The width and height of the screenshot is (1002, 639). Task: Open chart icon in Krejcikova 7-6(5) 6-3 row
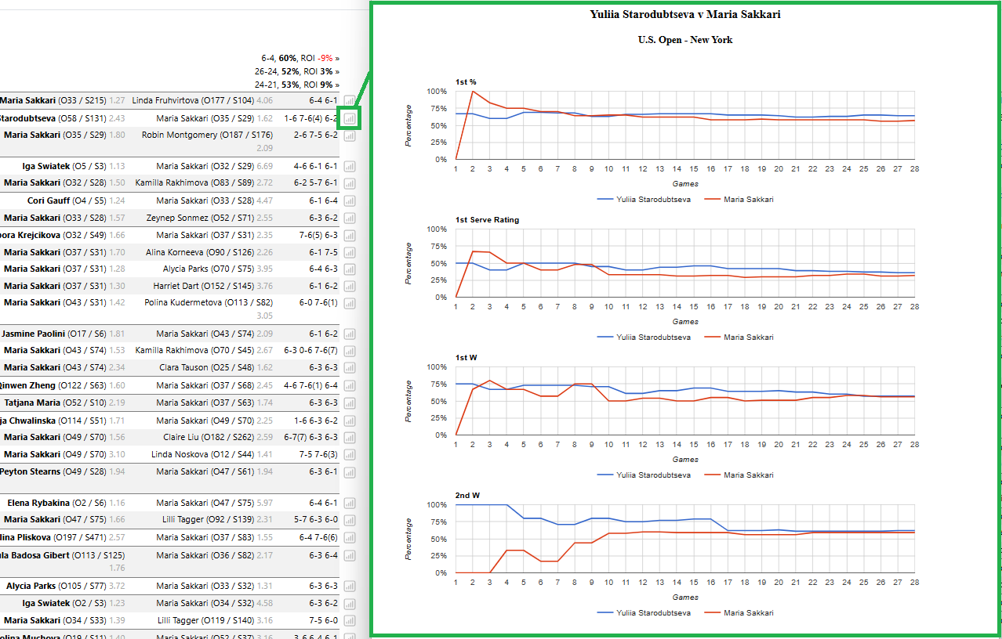[x=349, y=236]
